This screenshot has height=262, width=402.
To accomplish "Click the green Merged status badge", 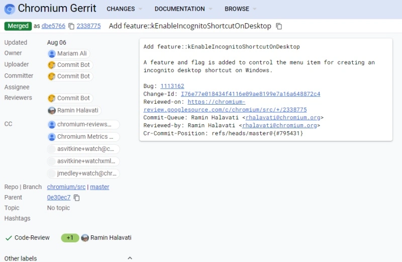I will click(18, 26).
